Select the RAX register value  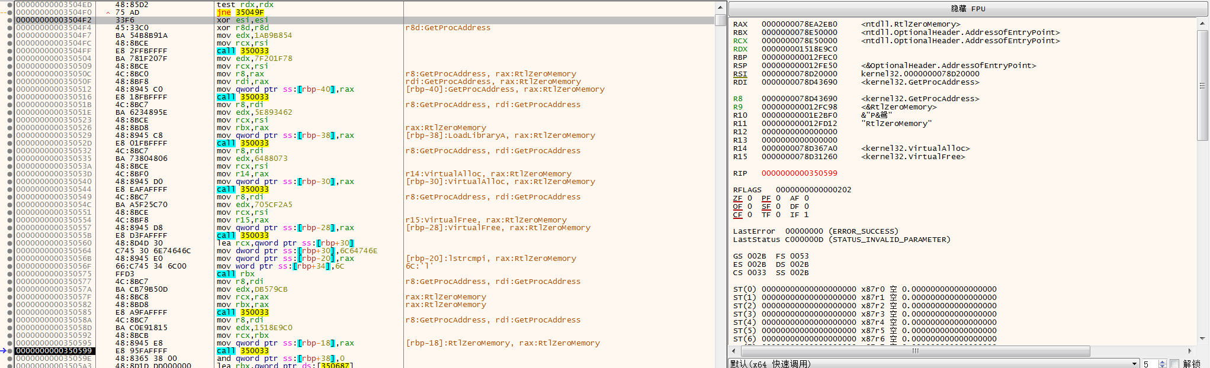(799, 24)
